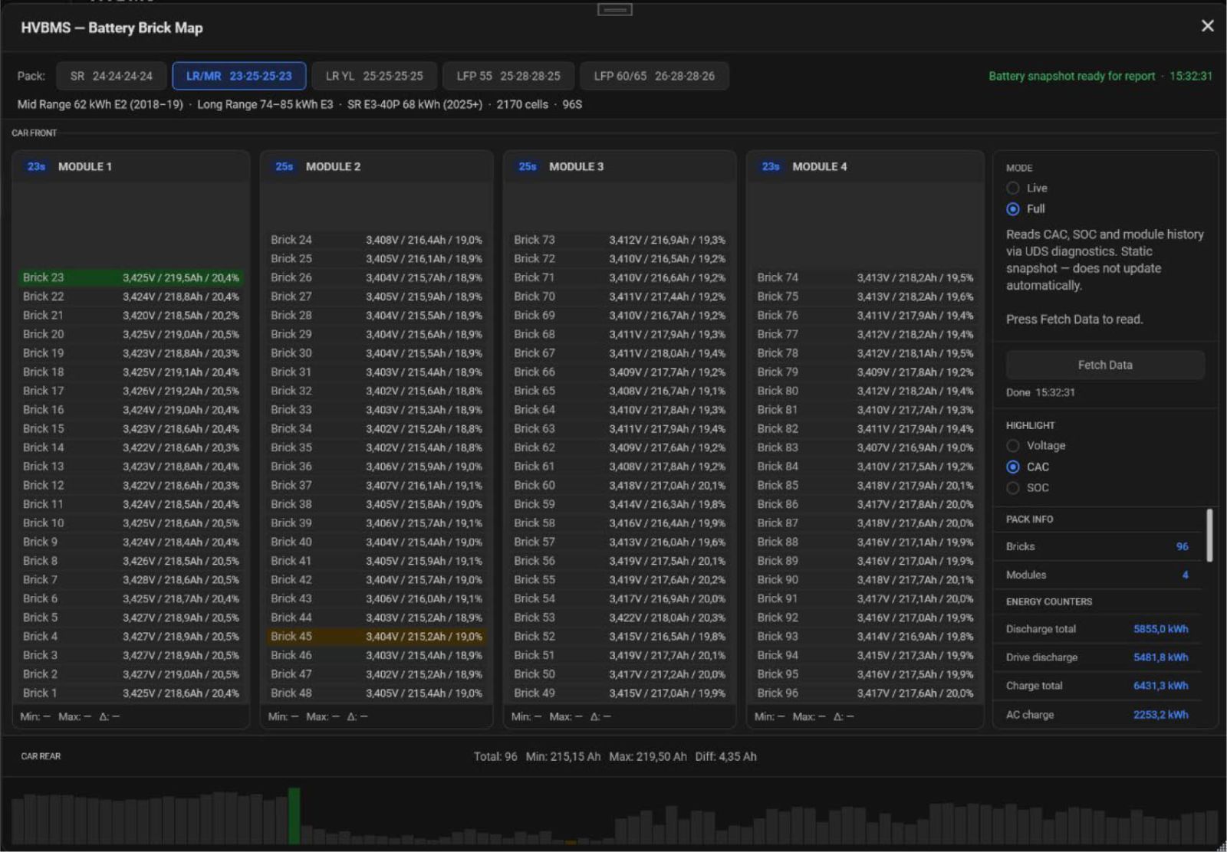Click the Total/Min/Max/Diff summary line
Viewport: 1227px width, 852px height.
pos(614,756)
